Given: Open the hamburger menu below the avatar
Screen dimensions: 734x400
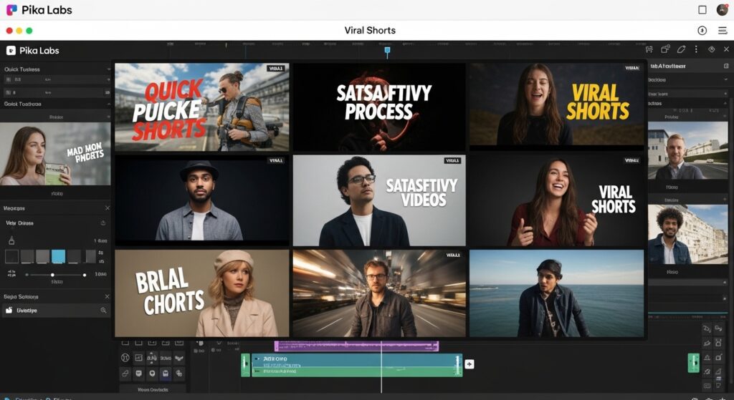Looking at the screenshot, I should (x=723, y=31).
